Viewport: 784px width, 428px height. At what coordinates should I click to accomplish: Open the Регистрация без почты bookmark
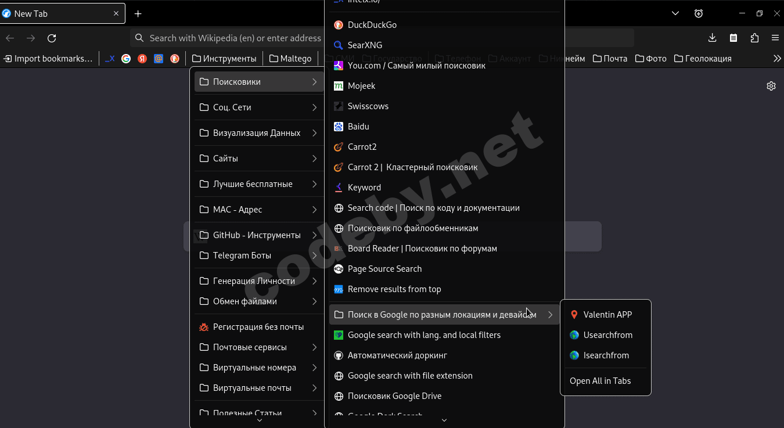(258, 327)
